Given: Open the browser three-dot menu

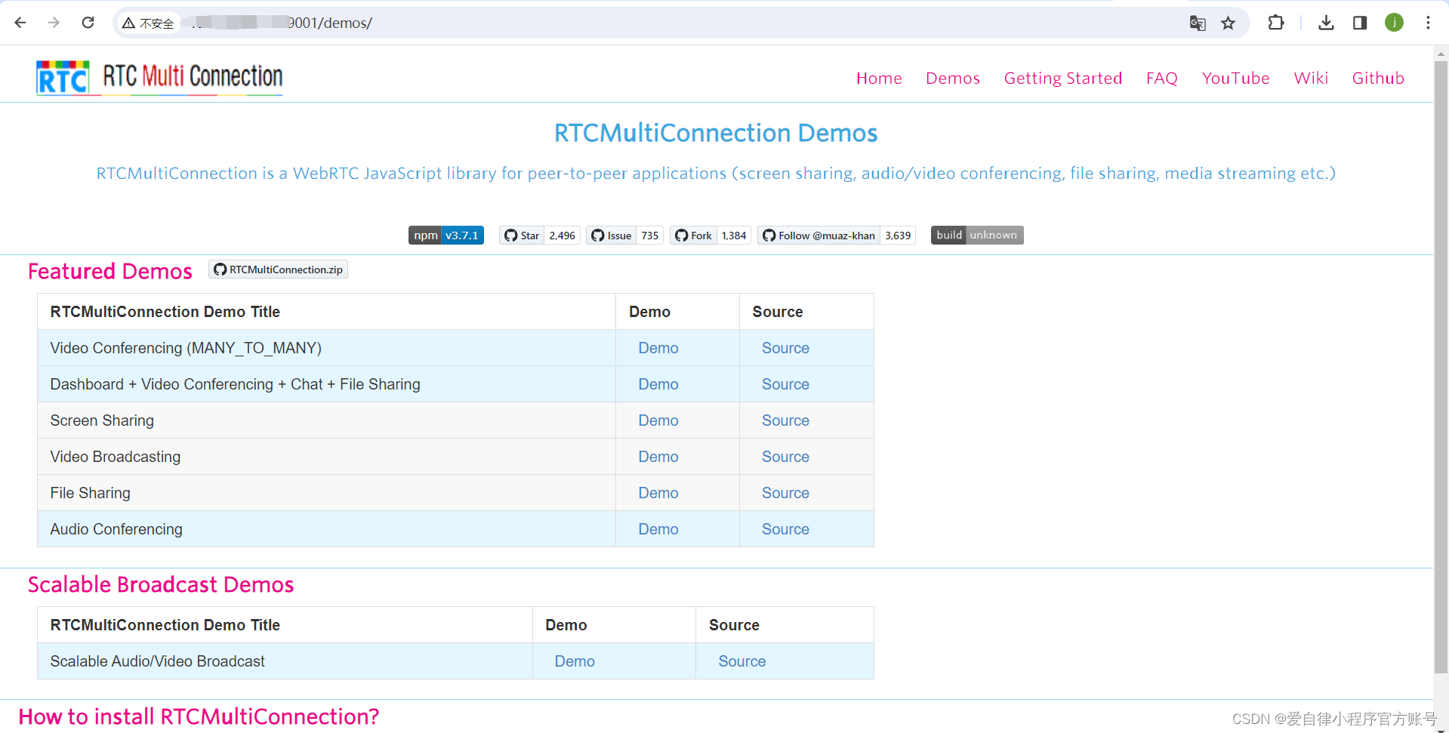Looking at the screenshot, I should pos(1428,23).
